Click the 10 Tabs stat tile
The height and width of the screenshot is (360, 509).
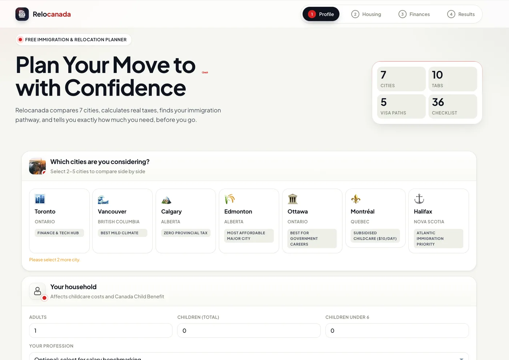pos(453,79)
